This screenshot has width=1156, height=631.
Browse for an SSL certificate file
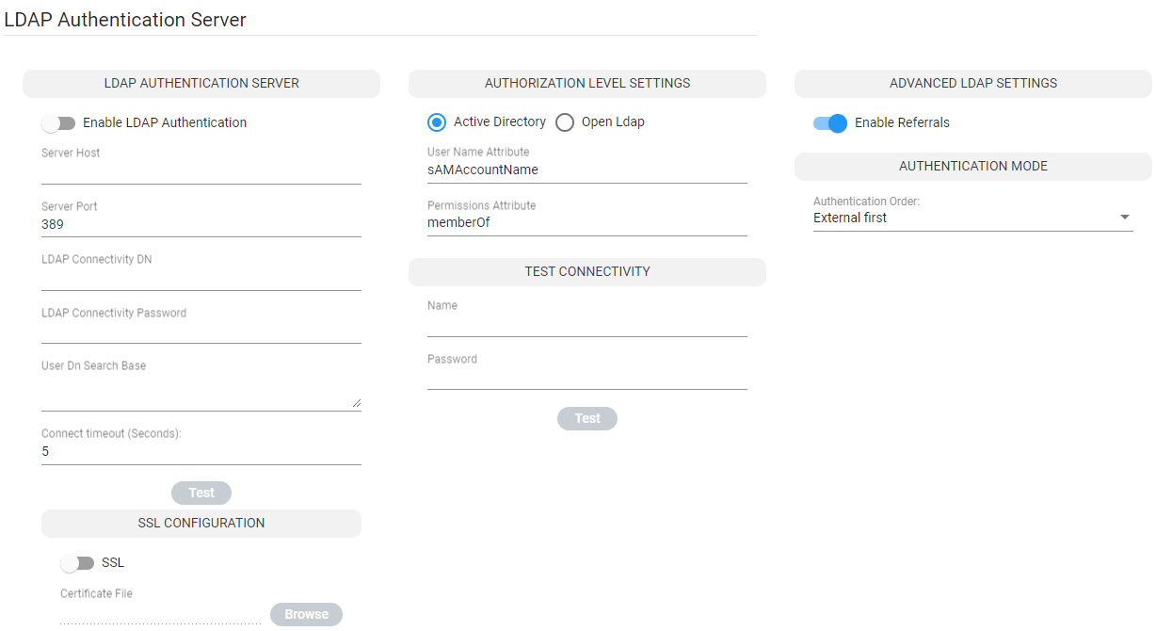pyautogui.click(x=306, y=614)
